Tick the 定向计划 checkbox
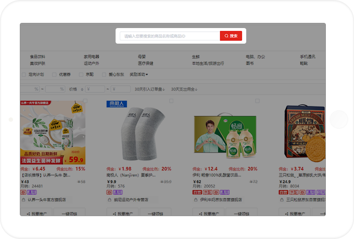The height and width of the screenshot is (239, 354). [23, 74]
